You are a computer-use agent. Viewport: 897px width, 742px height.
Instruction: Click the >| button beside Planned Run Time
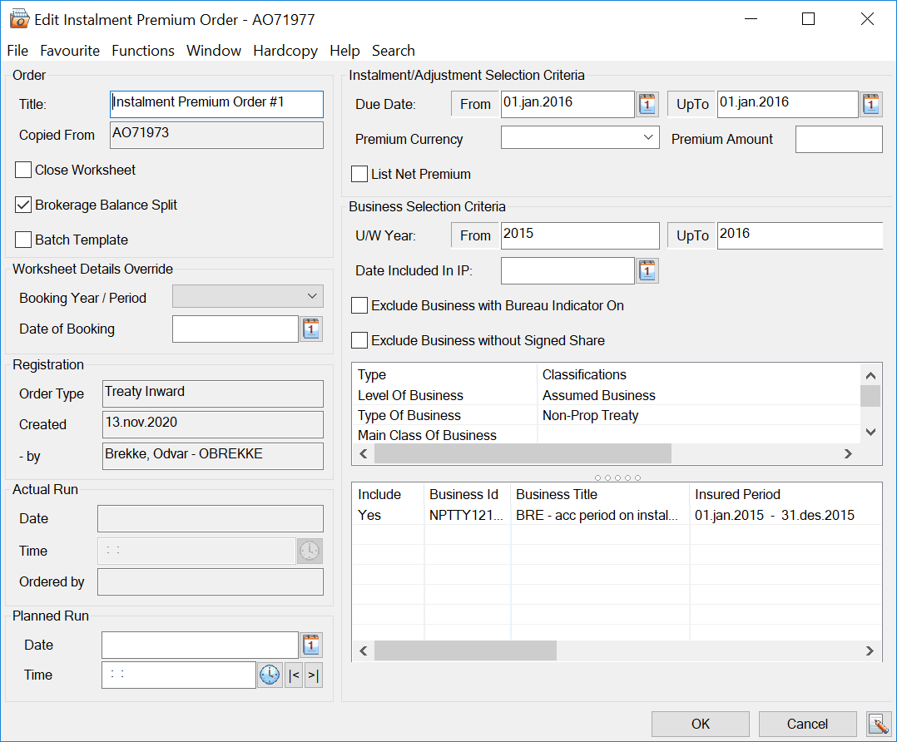coord(313,675)
